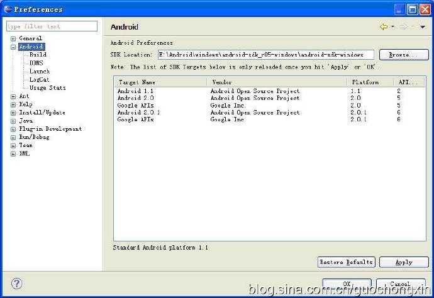Expand the Team tree node
The image size is (434, 298).
tap(13, 145)
